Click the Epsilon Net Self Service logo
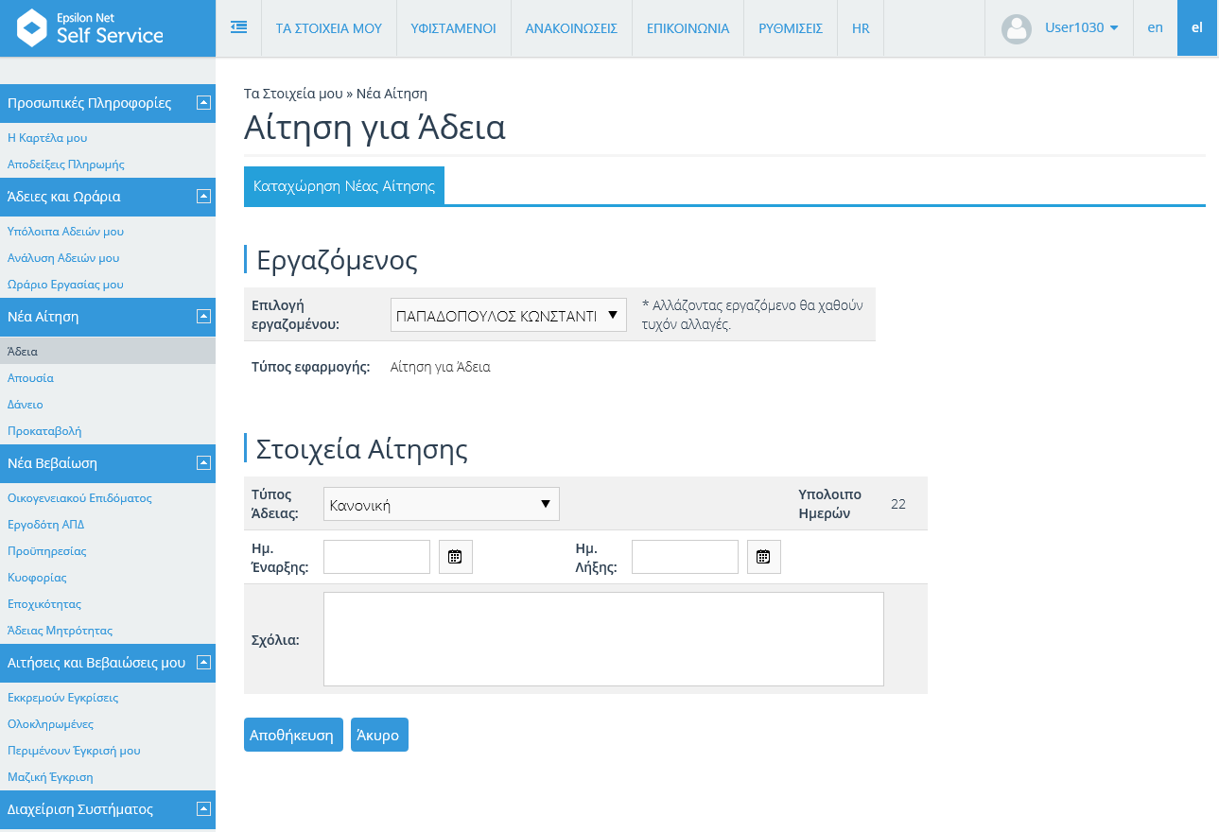 (x=91, y=28)
